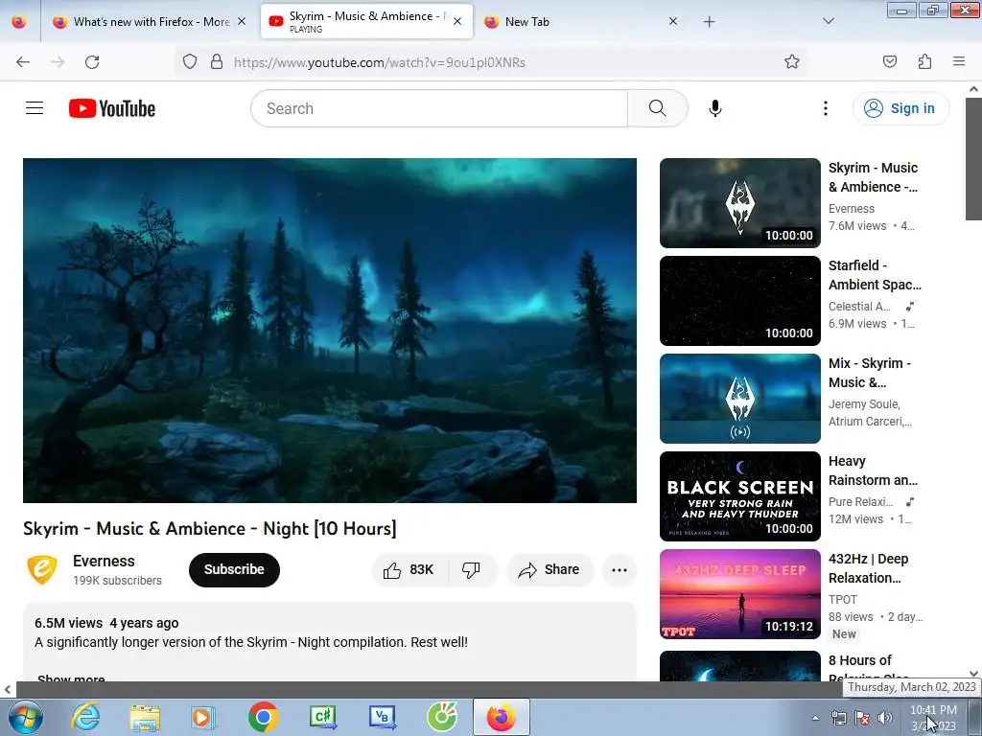Image resolution: width=982 pixels, height=736 pixels.
Task: Like the video with thumbs up
Action: coord(410,569)
